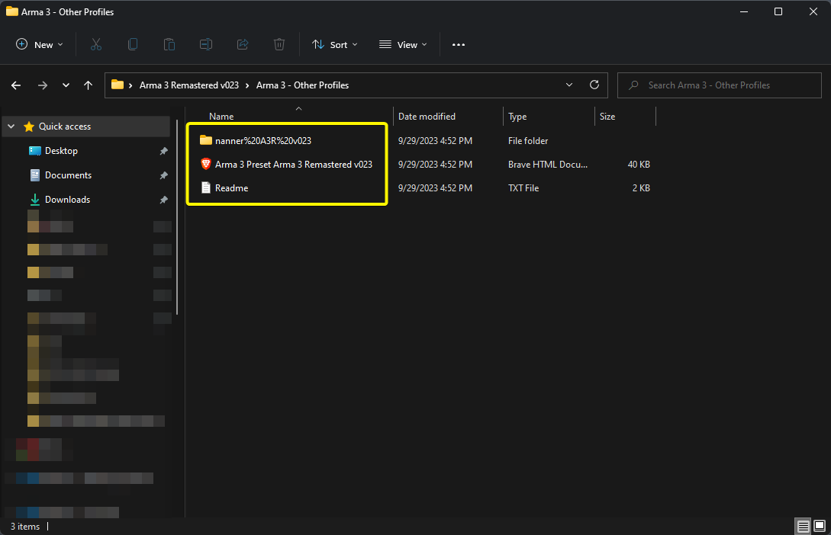Screen dimensions: 831x535
Task: Click the title bar folder icon
Action: tap(12, 11)
